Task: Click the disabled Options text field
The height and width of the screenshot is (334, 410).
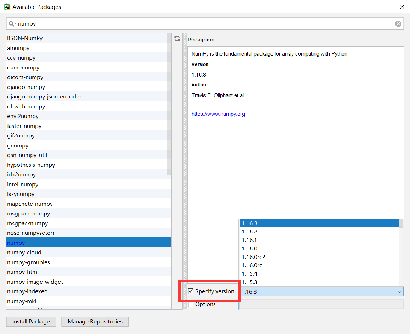Action: 321,305
